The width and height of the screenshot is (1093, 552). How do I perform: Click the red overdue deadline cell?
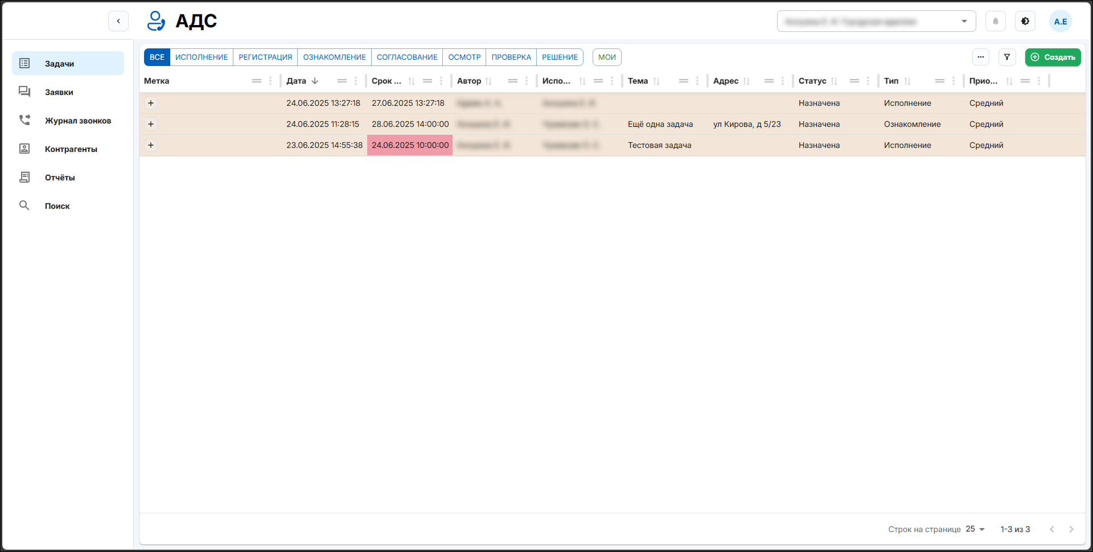click(410, 145)
